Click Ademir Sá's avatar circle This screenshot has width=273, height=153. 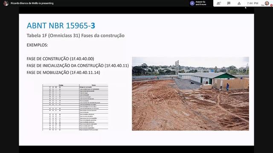pos(192,3)
